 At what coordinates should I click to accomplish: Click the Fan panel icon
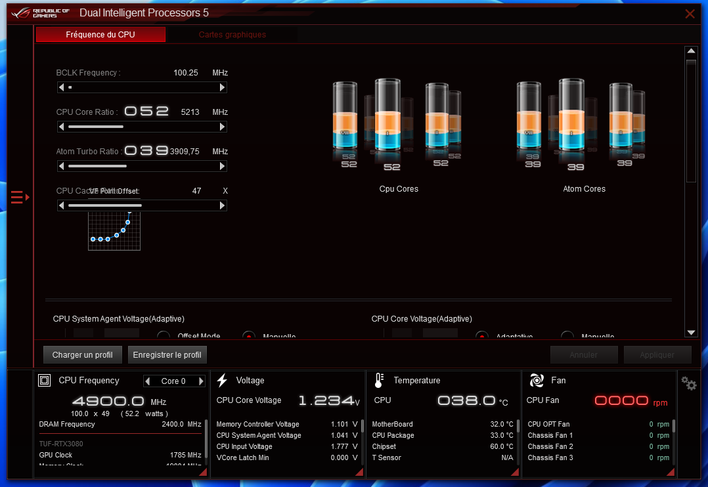pyautogui.click(x=537, y=381)
